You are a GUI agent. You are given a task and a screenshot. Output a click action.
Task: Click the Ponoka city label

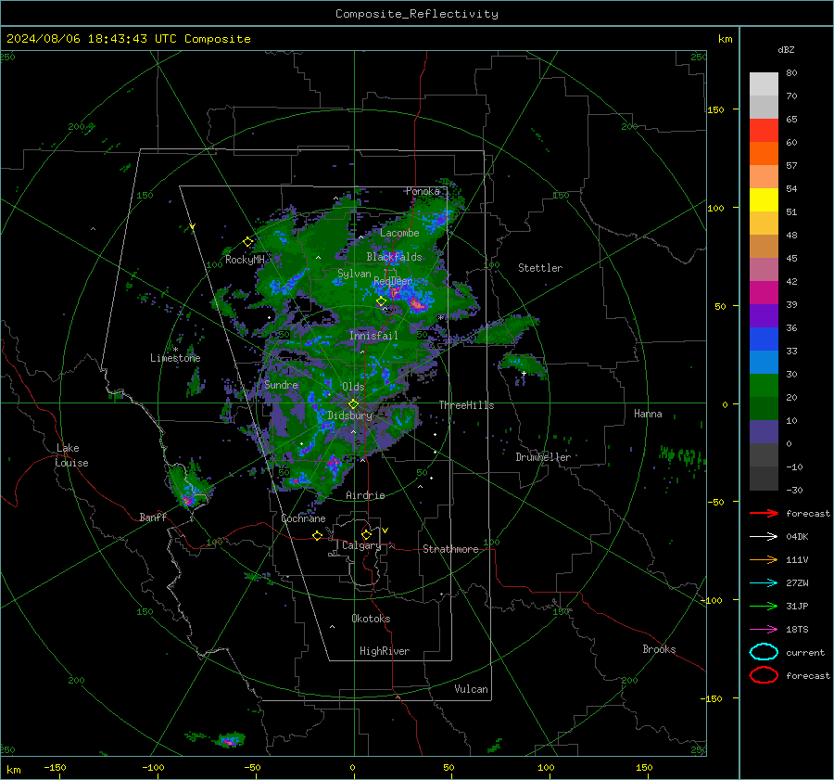pyautogui.click(x=423, y=191)
